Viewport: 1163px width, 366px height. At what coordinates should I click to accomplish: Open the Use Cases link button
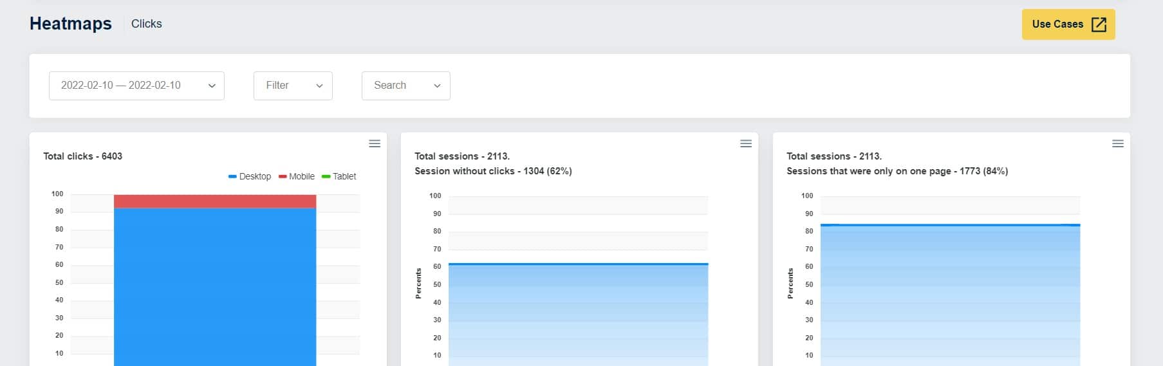1068,24
